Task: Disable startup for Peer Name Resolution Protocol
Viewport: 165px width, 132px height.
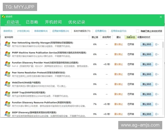Action: click(x=147, y=74)
